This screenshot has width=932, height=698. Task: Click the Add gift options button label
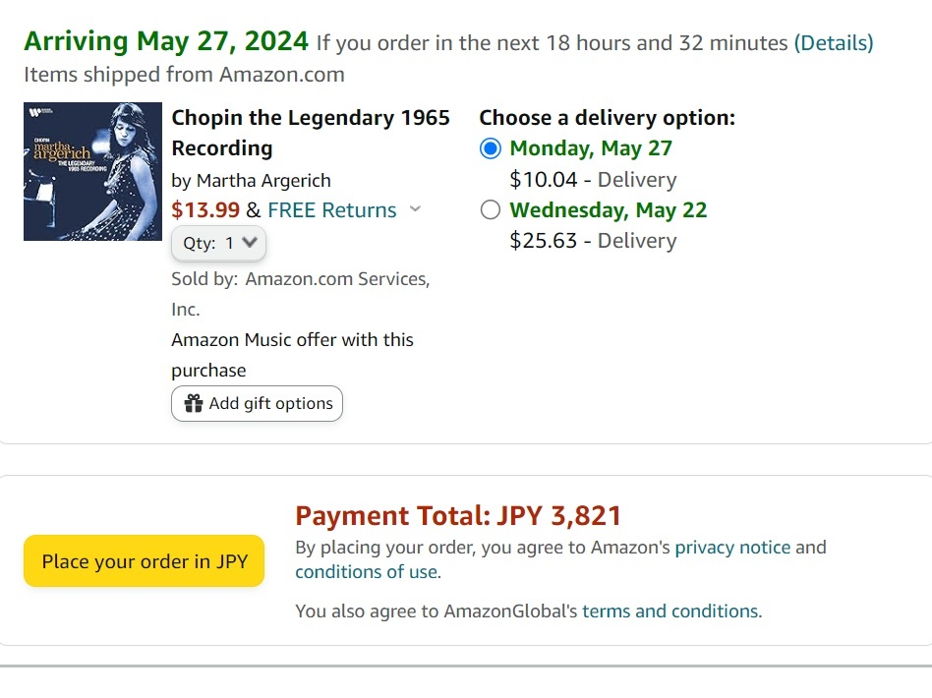[270, 403]
